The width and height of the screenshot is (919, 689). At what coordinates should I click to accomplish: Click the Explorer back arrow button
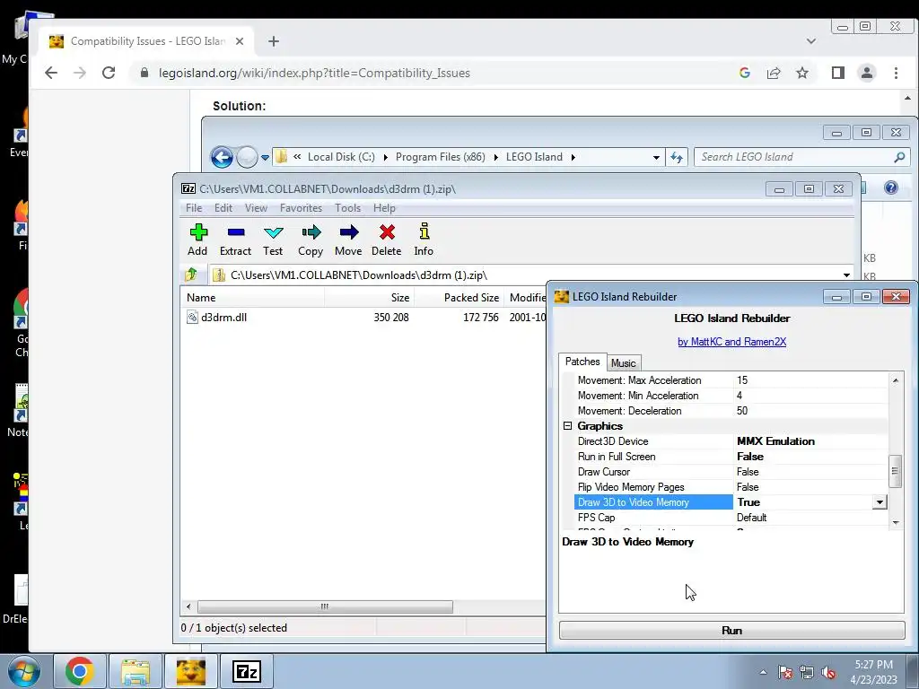pyautogui.click(x=223, y=157)
